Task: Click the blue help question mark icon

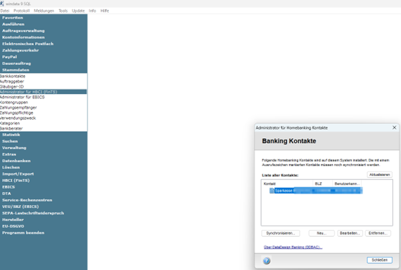Action: point(266,261)
